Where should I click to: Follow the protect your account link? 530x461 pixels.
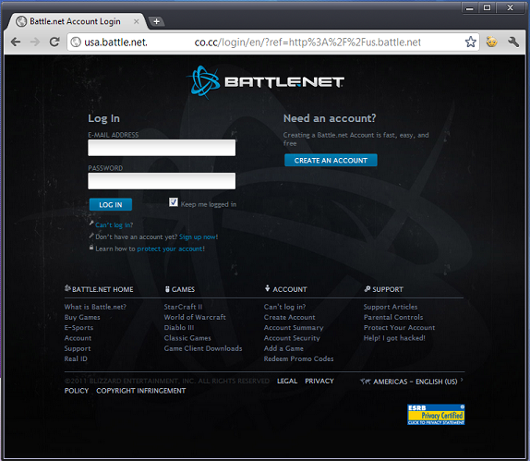point(171,249)
